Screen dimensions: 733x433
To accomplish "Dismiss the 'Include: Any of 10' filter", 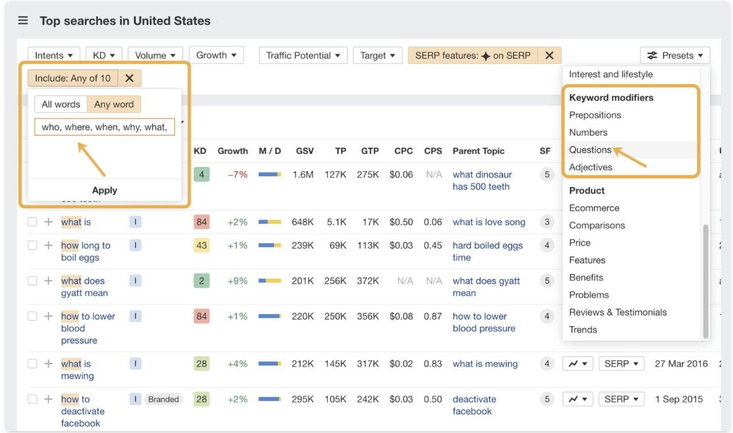I will tap(128, 78).
